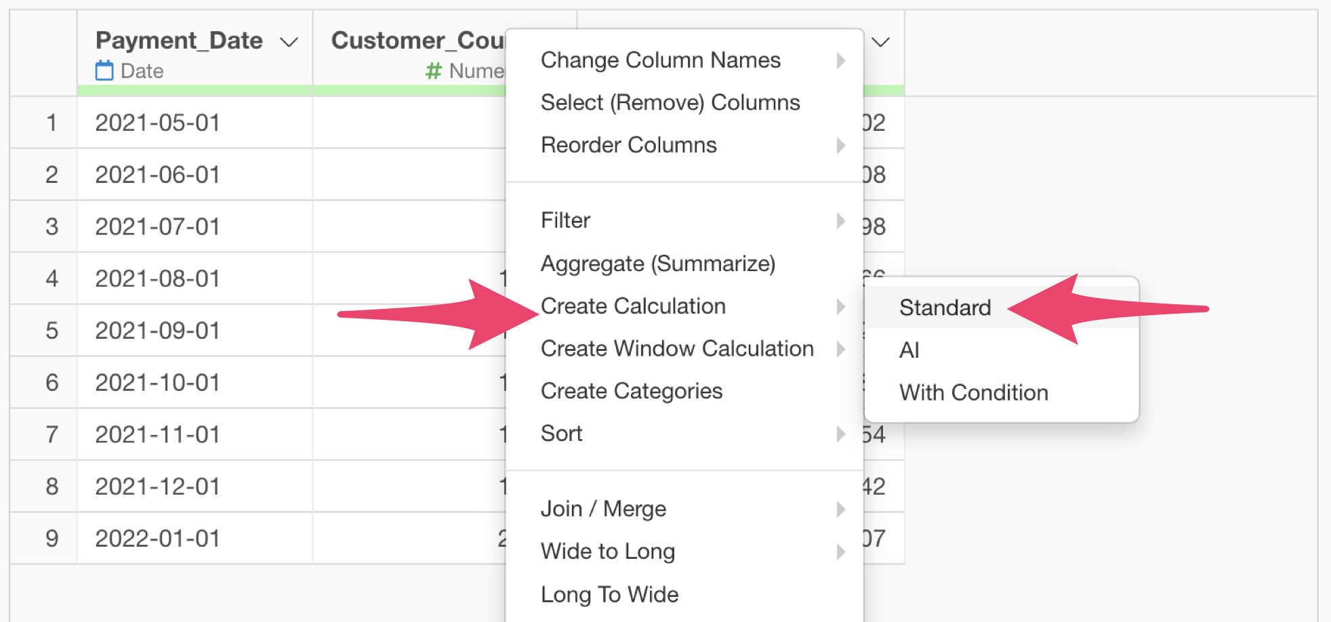Choose Select (Remove) Columns
This screenshot has width=1331, height=622.
[x=684, y=102]
